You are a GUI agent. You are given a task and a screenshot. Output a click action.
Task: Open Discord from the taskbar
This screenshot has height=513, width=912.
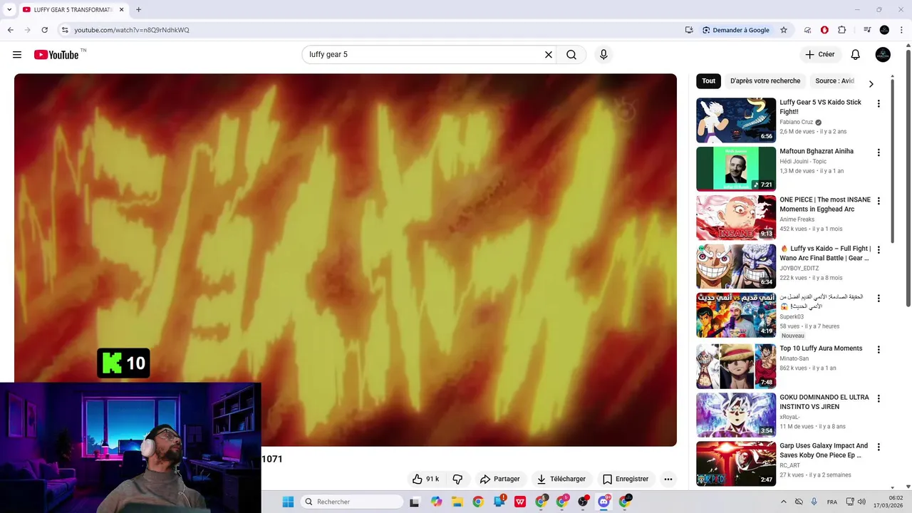click(603, 502)
